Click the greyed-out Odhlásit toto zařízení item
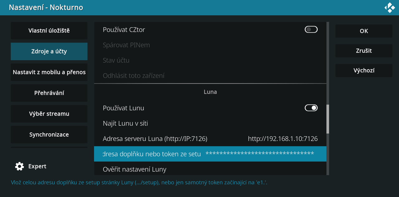 coord(210,75)
